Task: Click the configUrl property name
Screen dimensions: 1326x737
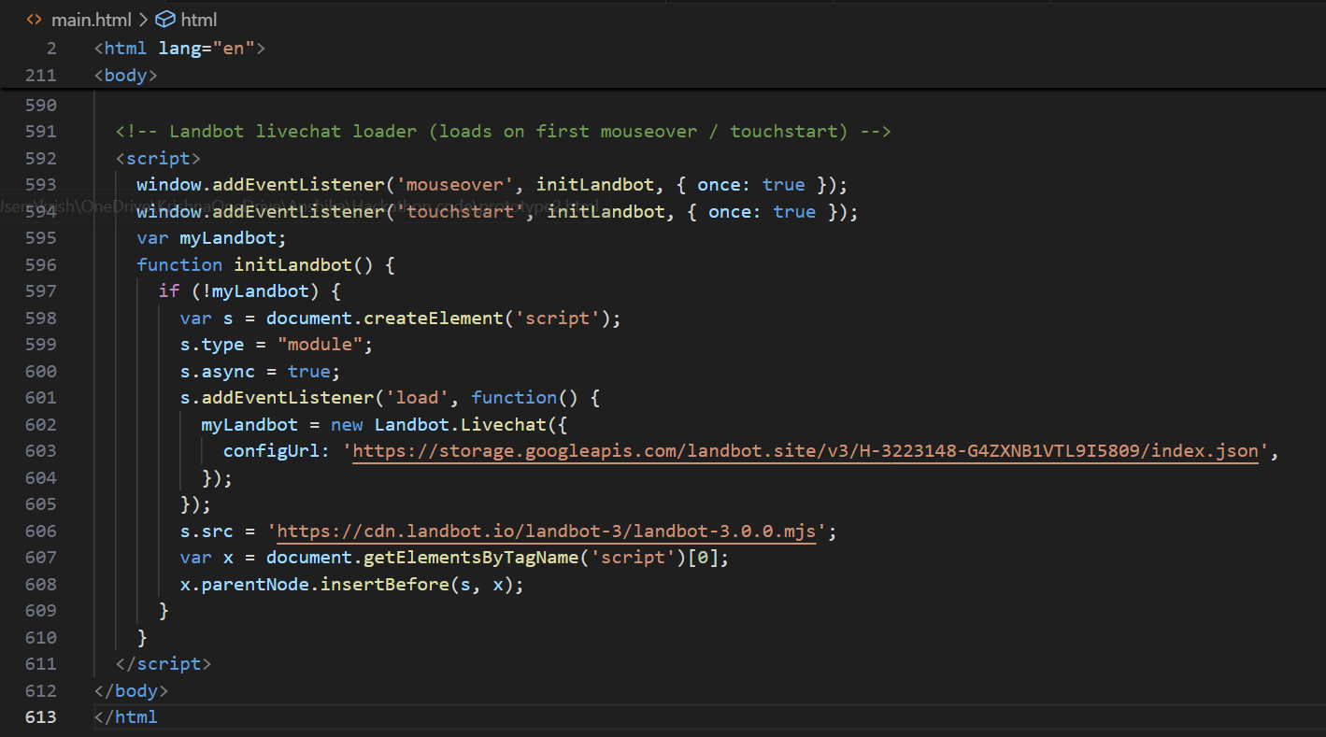Action: 271,451
